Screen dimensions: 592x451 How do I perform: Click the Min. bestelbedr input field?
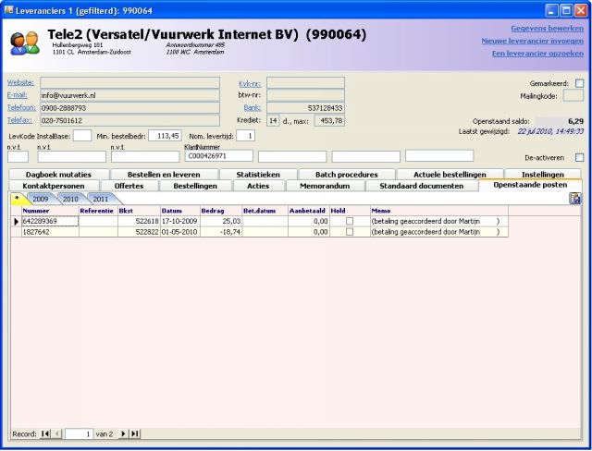pyautogui.click(x=165, y=136)
